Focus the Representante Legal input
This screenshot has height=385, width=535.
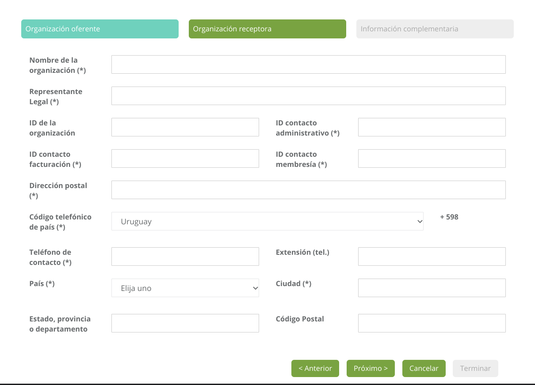coord(308,96)
